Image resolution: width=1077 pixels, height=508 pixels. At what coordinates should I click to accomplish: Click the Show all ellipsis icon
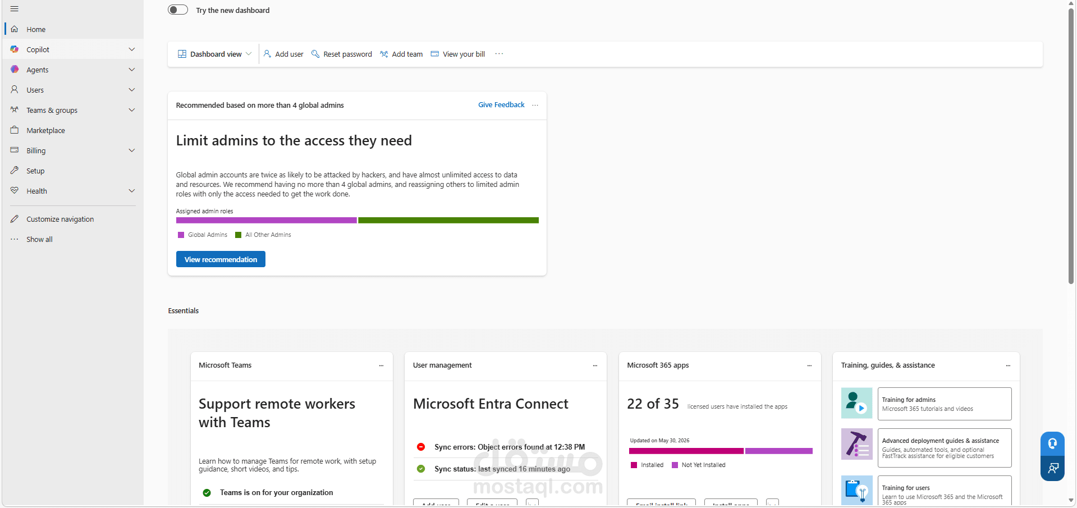pyautogui.click(x=15, y=239)
